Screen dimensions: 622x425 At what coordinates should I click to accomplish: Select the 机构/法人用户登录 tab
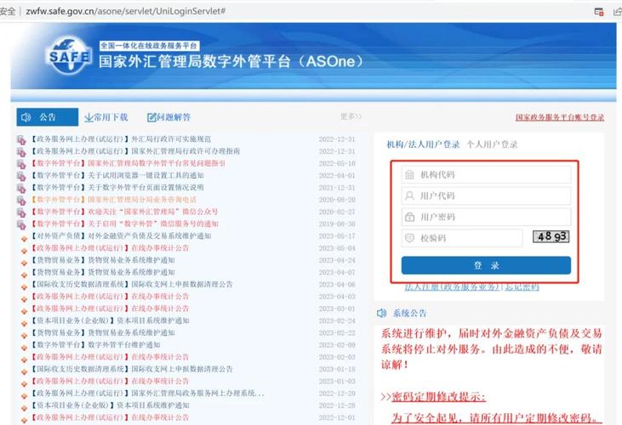[423, 144]
